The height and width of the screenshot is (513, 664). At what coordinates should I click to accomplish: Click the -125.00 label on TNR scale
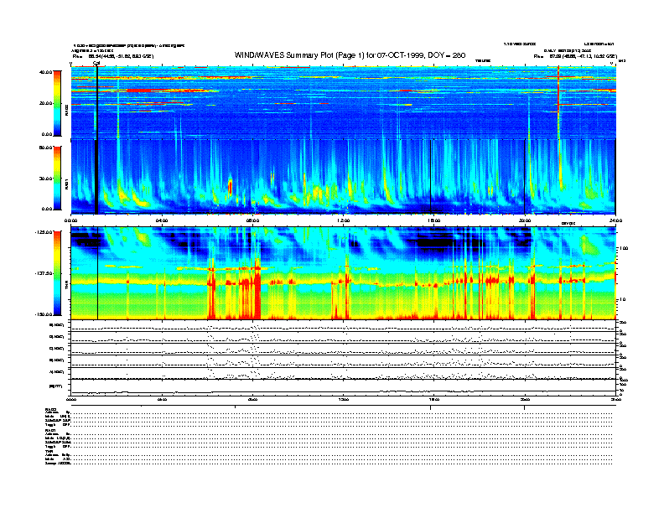point(44,232)
